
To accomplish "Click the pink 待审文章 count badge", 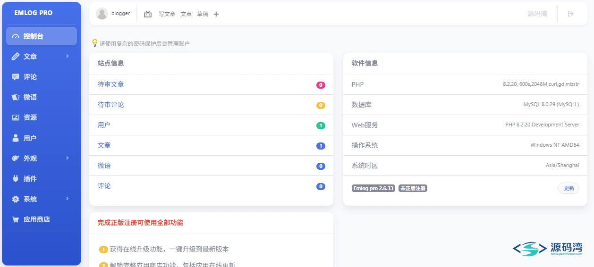I will pyautogui.click(x=321, y=85).
